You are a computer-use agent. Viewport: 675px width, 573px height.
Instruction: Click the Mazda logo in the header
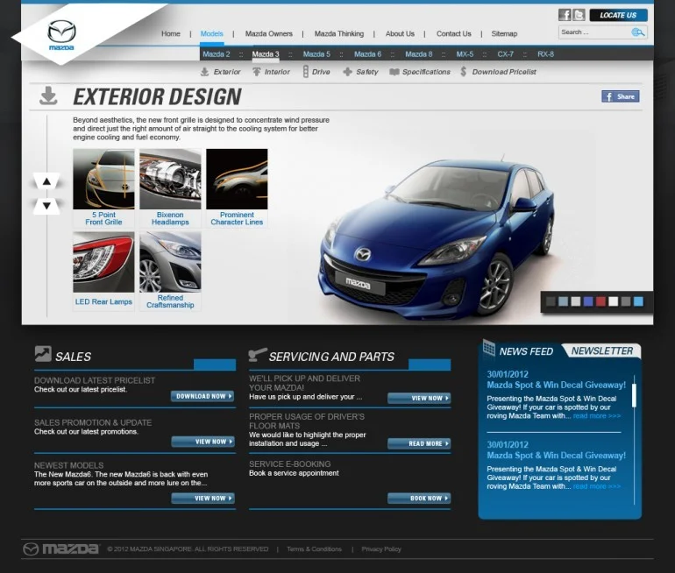point(61,35)
